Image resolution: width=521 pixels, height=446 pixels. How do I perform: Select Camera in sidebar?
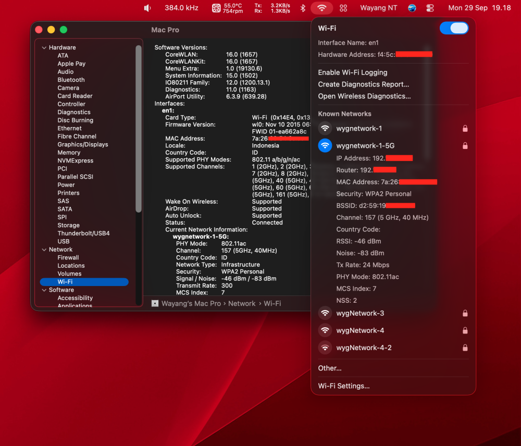click(68, 88)
